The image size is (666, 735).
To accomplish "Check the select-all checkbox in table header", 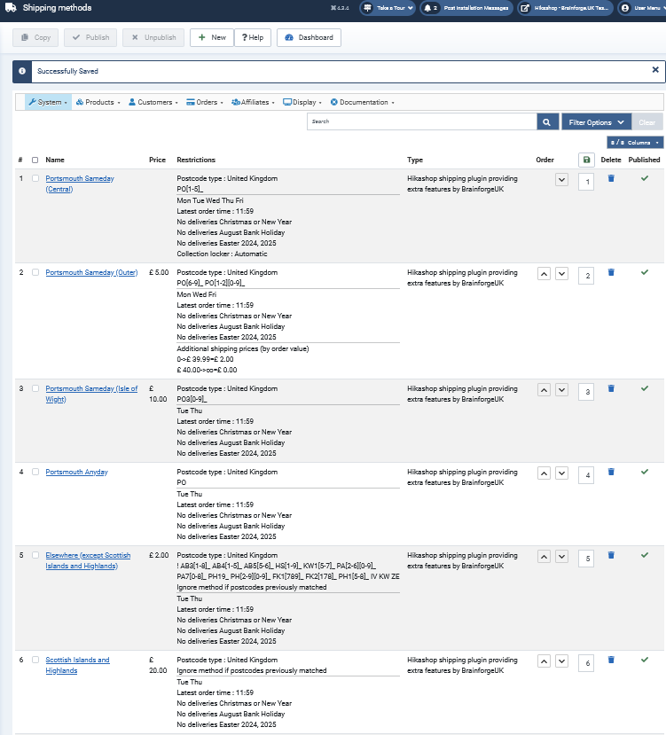I will tap(35, 160).
